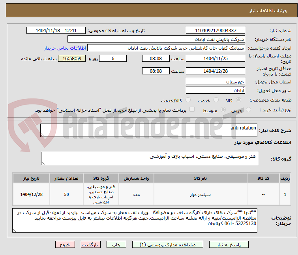The width and height of the screenshot is (298, 255).
Task: Click the پاسخ به نیاز button
Action: click(229, 245)
